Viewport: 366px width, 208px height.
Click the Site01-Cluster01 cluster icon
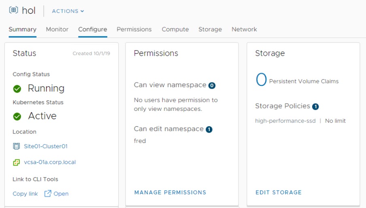(17, 146)
